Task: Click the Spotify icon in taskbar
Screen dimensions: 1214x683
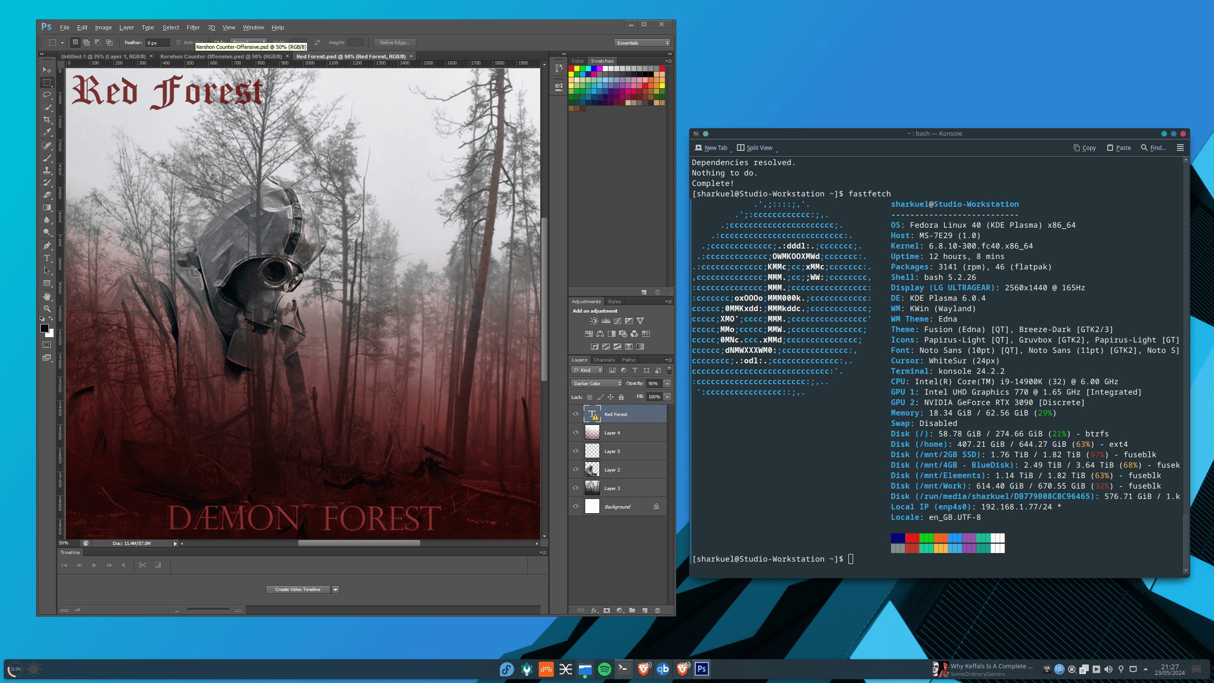Action: [x=604, y=669]
